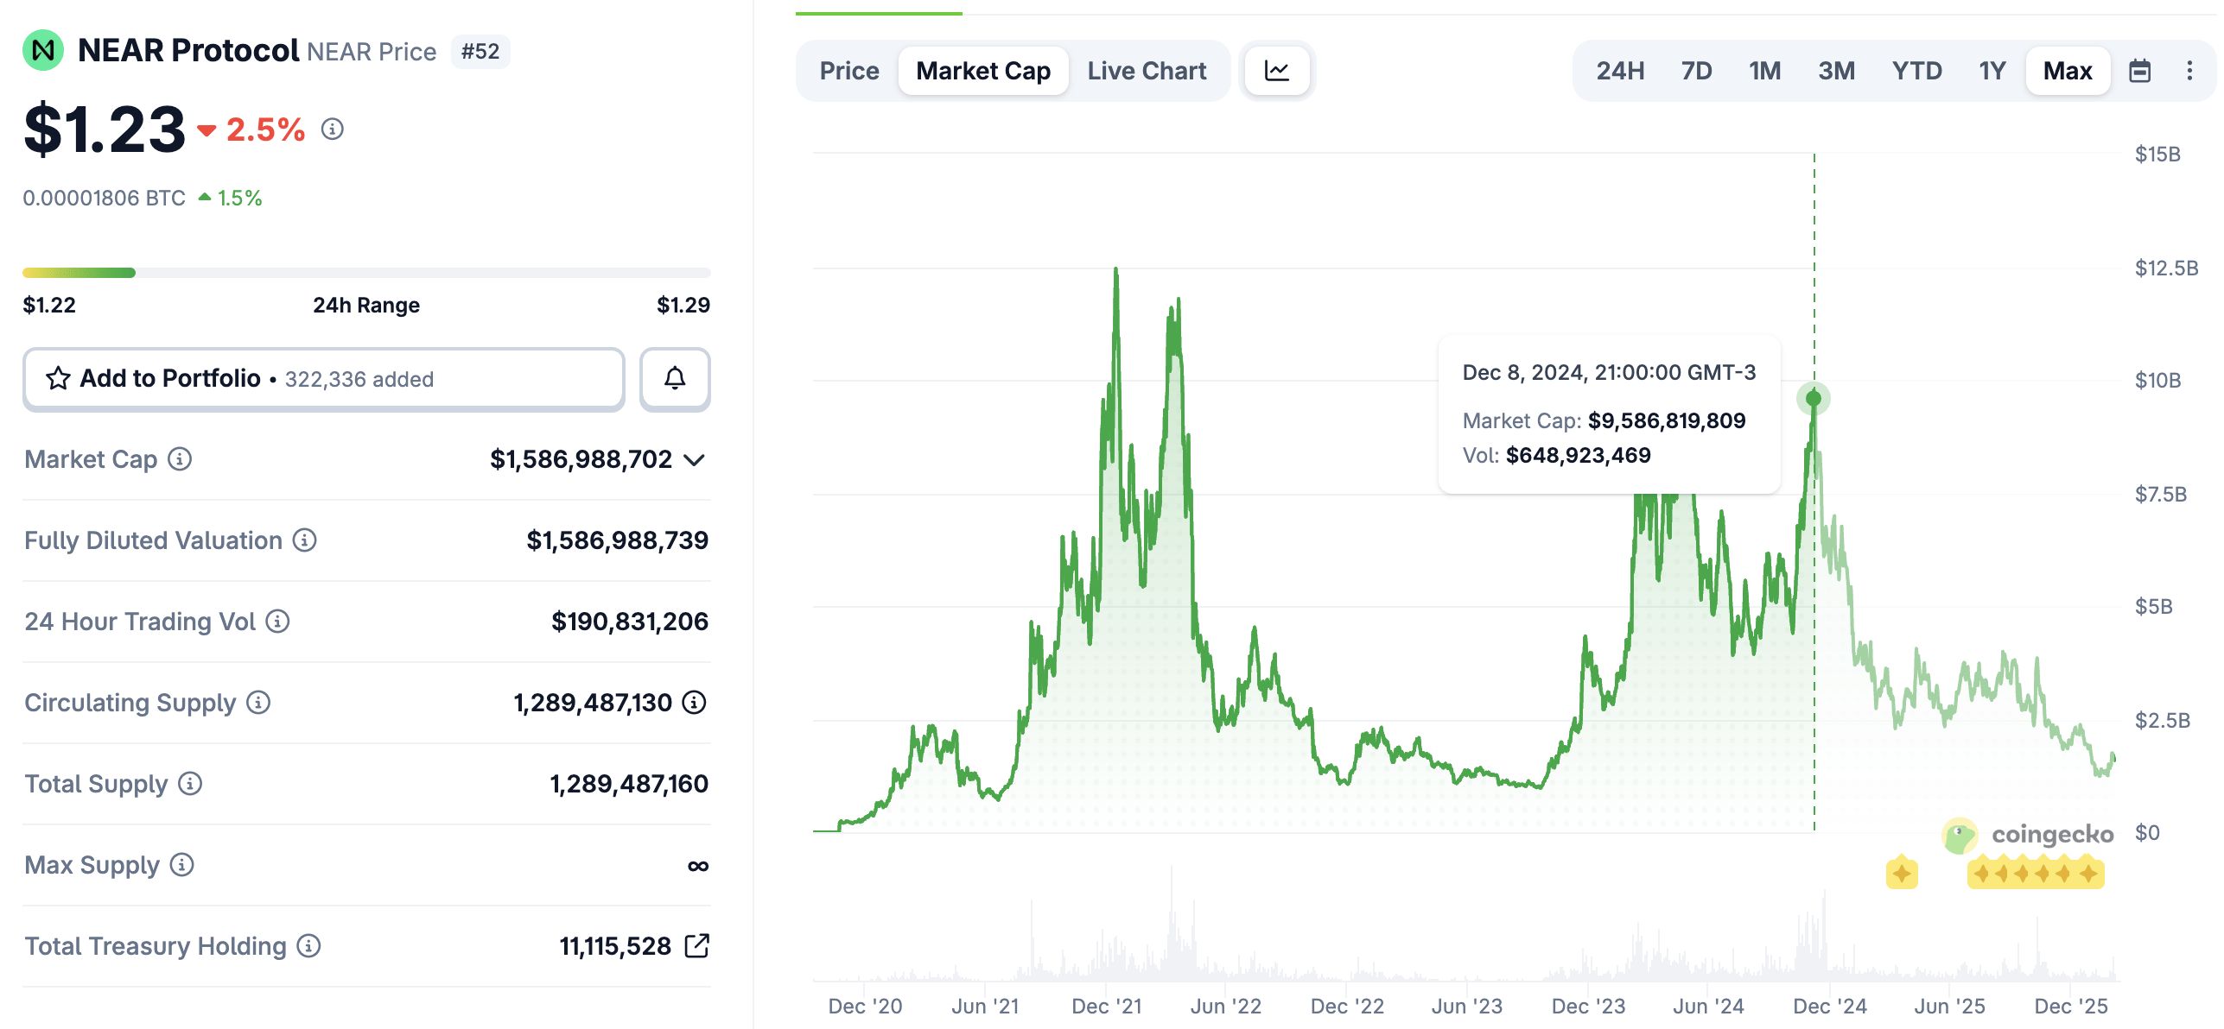
Task: Open the chart three-dot options menu
Action: pos(2189,71)
